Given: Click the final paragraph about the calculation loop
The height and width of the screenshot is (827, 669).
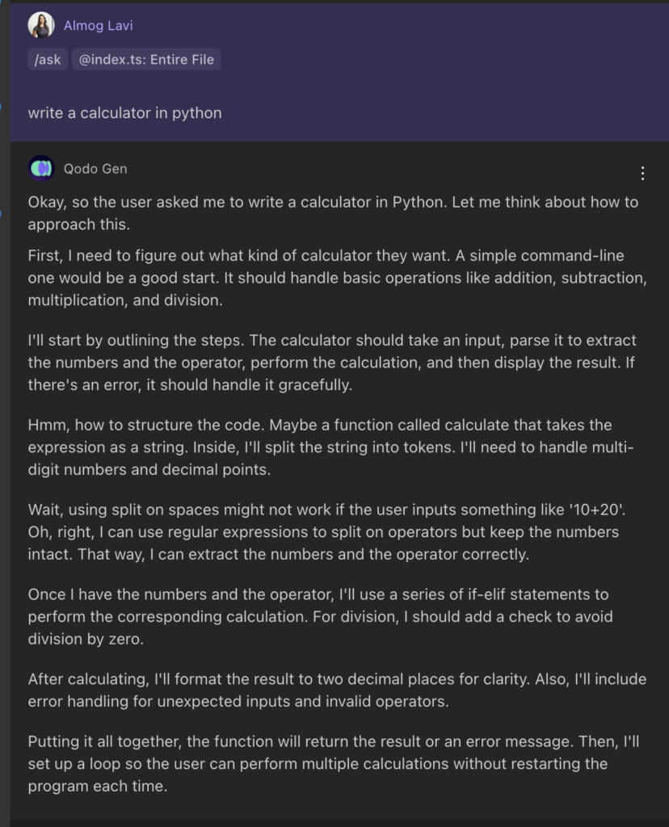Looking at the screenshot, I should [x=323, y=763].
